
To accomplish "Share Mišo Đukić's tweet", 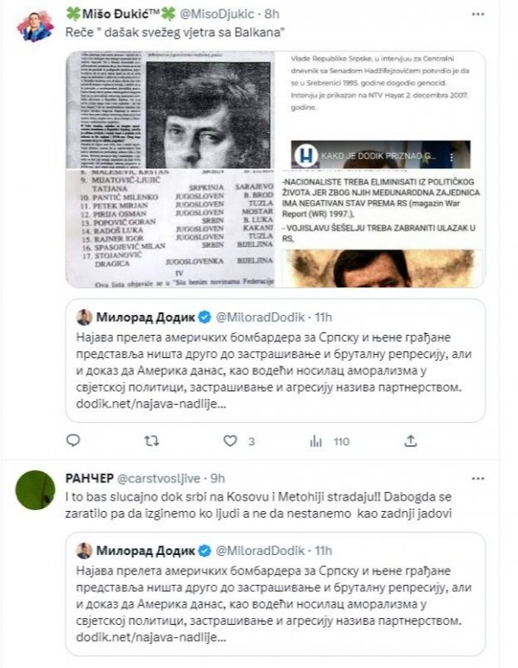I will point(410,441).
